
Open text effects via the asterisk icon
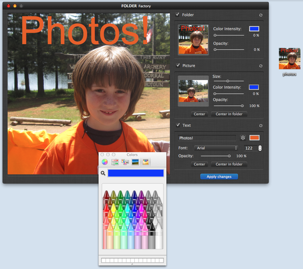coord(243,138)
